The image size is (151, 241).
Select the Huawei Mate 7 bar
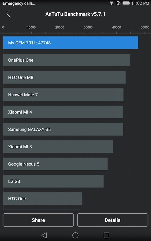(x=63, y=95)
